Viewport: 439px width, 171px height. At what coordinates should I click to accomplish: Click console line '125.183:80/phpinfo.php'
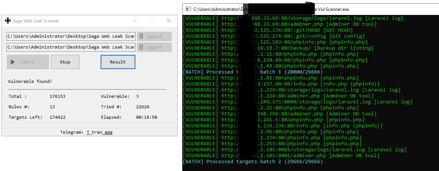(x=275, y=42)
